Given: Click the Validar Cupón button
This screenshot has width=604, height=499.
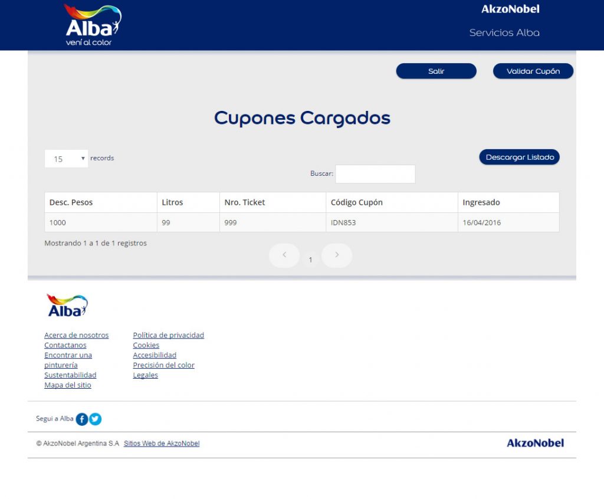Looking at the screenshot, I should [x=533, y=71].
